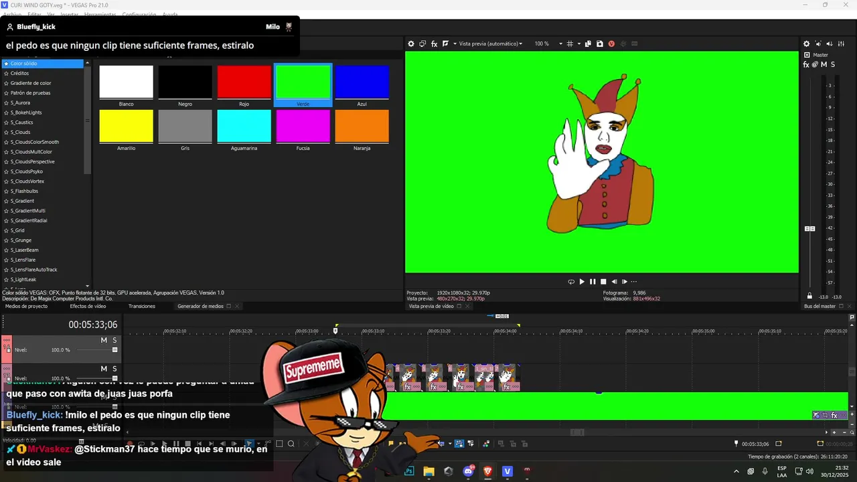Close the Generador de medios tab

click(237, 306)
